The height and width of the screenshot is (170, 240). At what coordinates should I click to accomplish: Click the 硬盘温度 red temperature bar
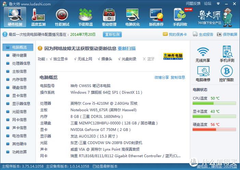tap(214, 130)
